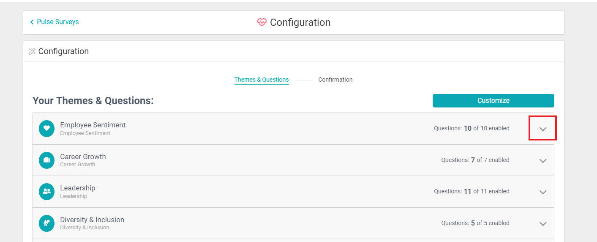Expand the Diversity & Inclusion chevron
597x242 pixels.
[x=543, y=224]
